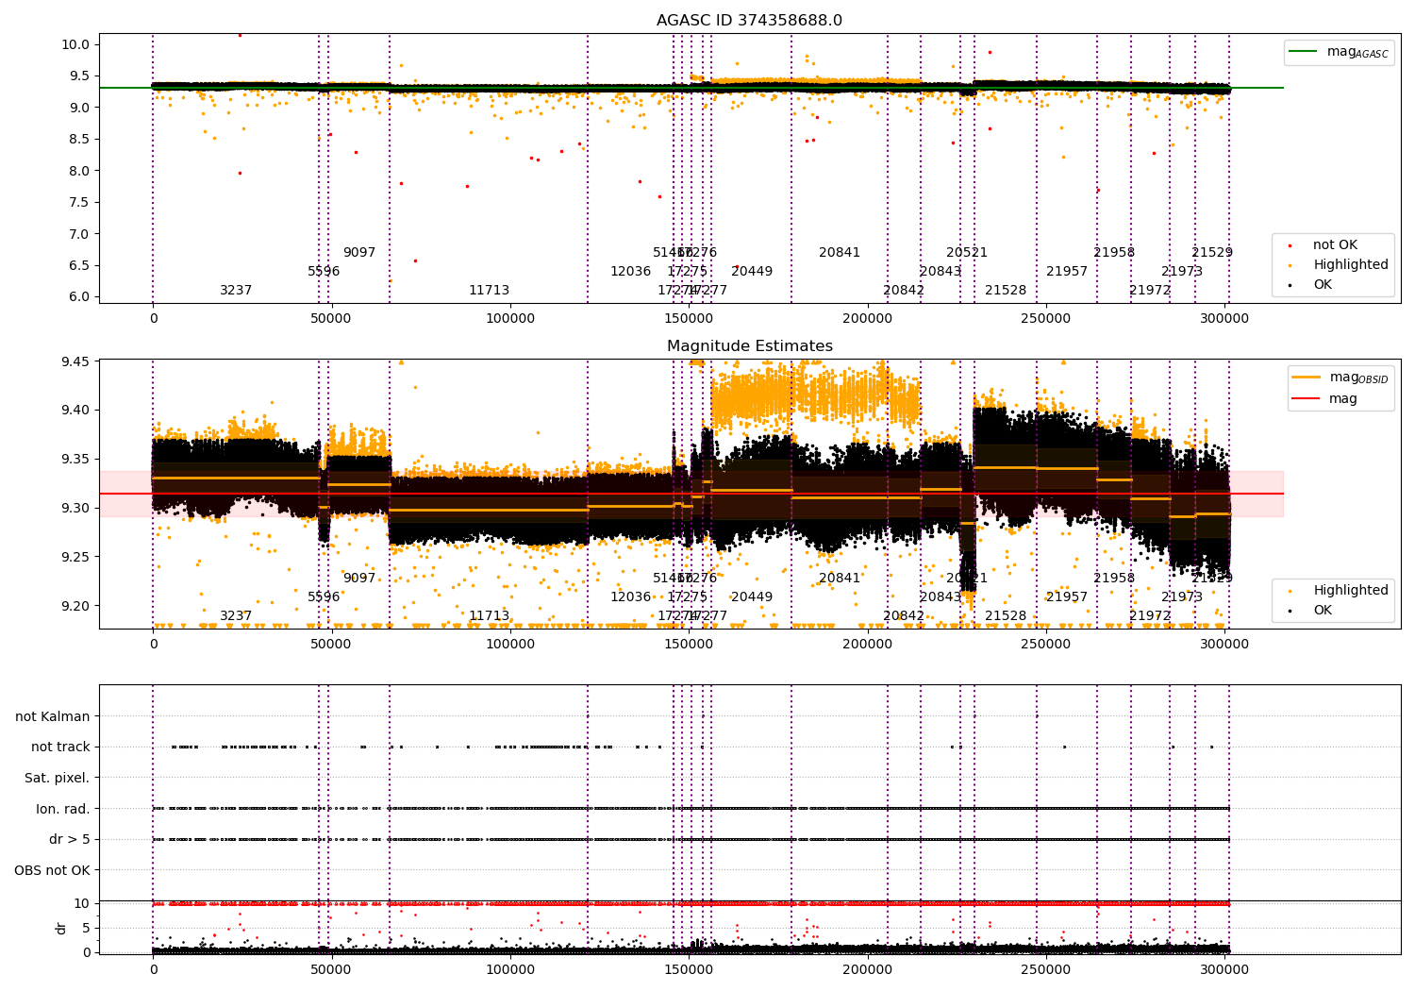Click obsid label 21529 in top plot
The width and height of the screenshot is (1415, 991).
coord(1212,253)
